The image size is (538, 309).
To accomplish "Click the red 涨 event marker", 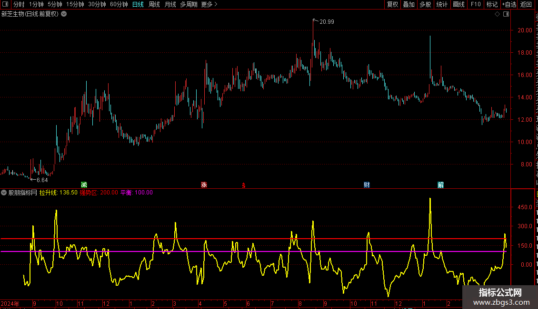I will point(204,185).
